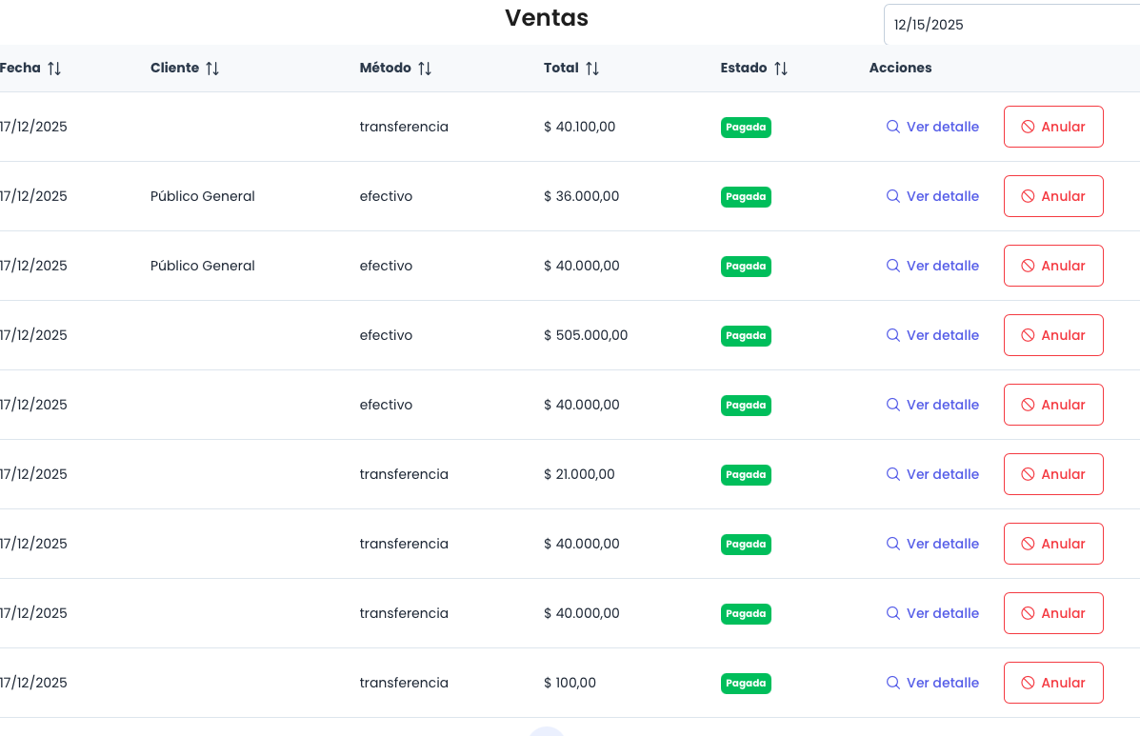Click the cancel icon on the $ 505.000,00 row
Image resolution: width=1140 pixels, height=736 pixels.
click(1028, 335)
